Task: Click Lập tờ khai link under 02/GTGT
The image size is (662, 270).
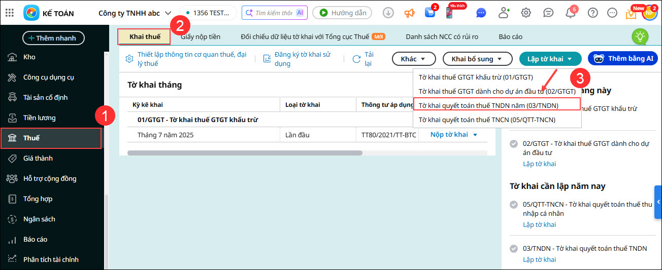Action: click(539, 164)
